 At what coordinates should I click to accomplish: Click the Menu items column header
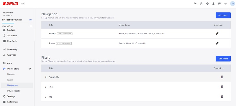tap(124, 25)
